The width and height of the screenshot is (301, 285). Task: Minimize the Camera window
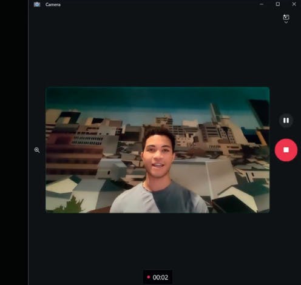click(262, 4)
